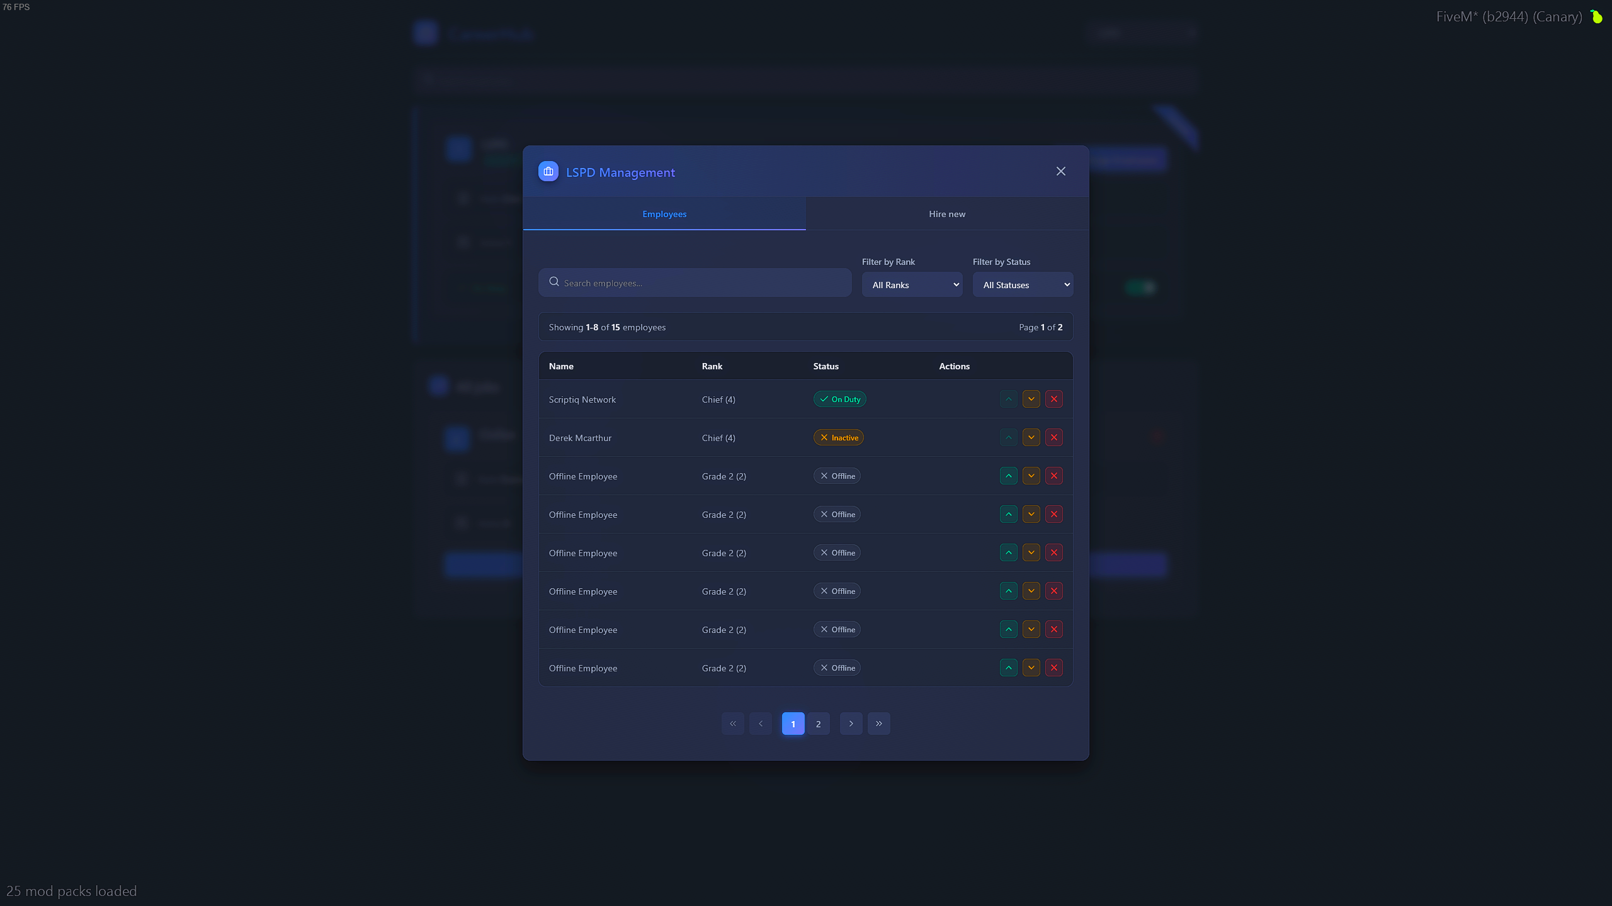Open the All Ranks filter dropdown
1612x906 pixels.
[912, 284]
